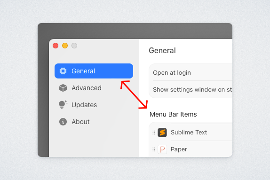270x180 pixels.
Task: Click the General page title
Action: click(x=162, y=51)
